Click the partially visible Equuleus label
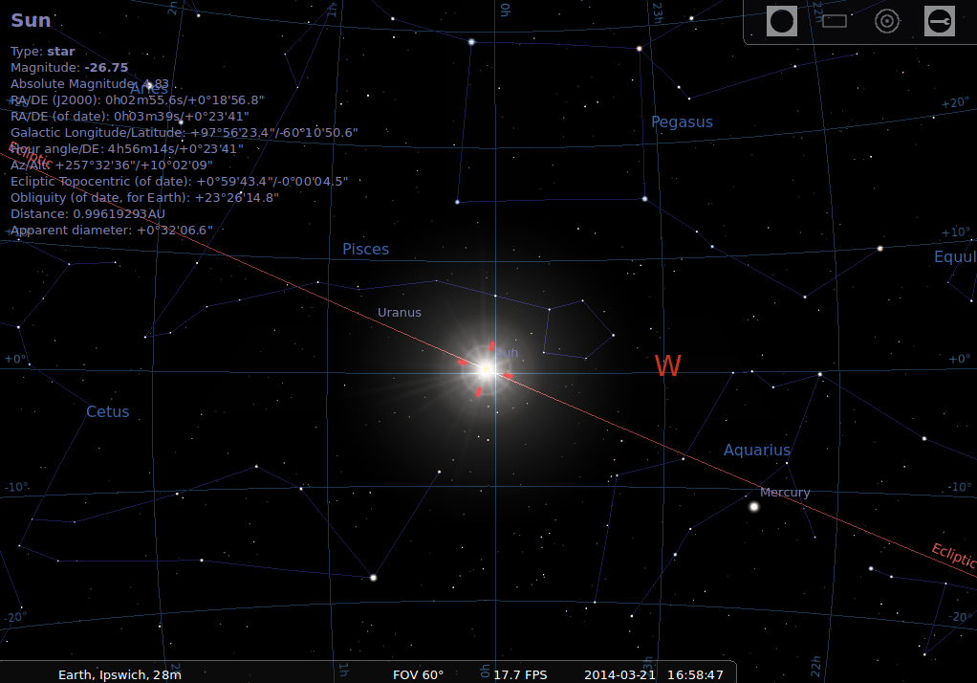This screenshot has width=977, height=683. click(x=954, y=257)
